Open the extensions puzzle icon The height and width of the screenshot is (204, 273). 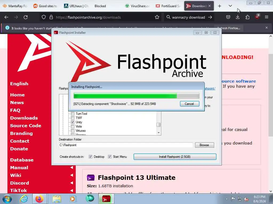(x=247, y=17)
